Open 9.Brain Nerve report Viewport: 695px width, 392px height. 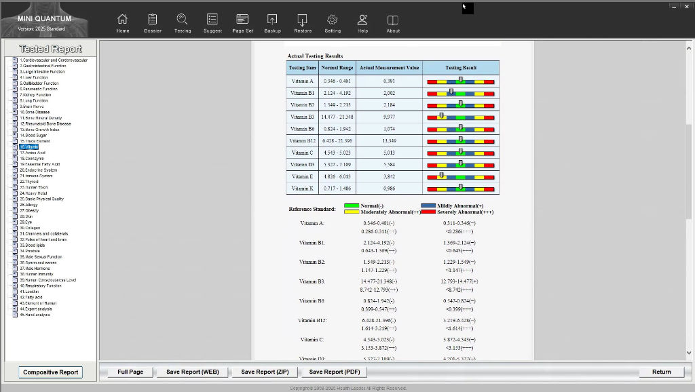[x=32, y=106]
